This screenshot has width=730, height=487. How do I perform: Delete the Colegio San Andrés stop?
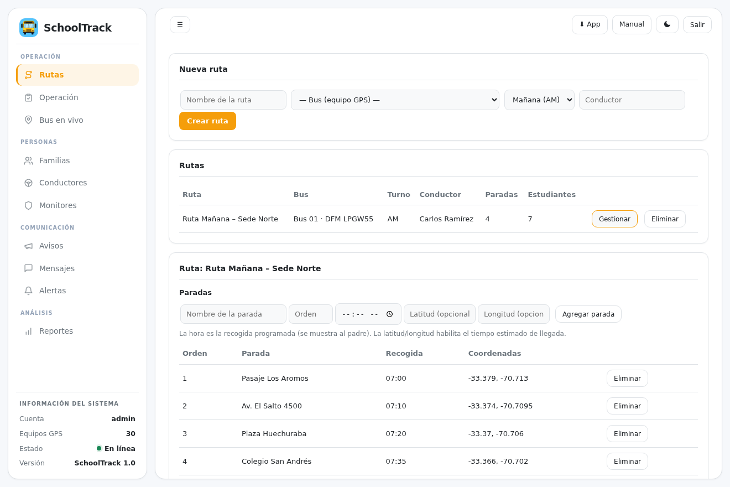627,462
